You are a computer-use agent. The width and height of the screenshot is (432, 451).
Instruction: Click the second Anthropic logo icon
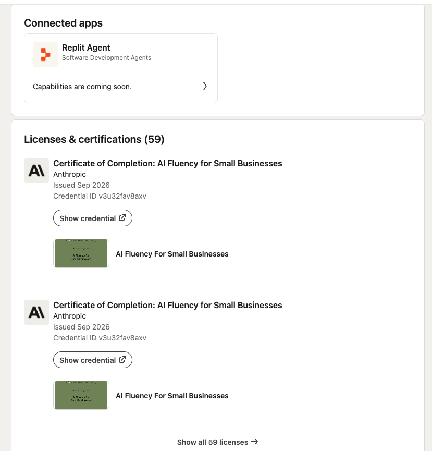click(x=36, y=312)
